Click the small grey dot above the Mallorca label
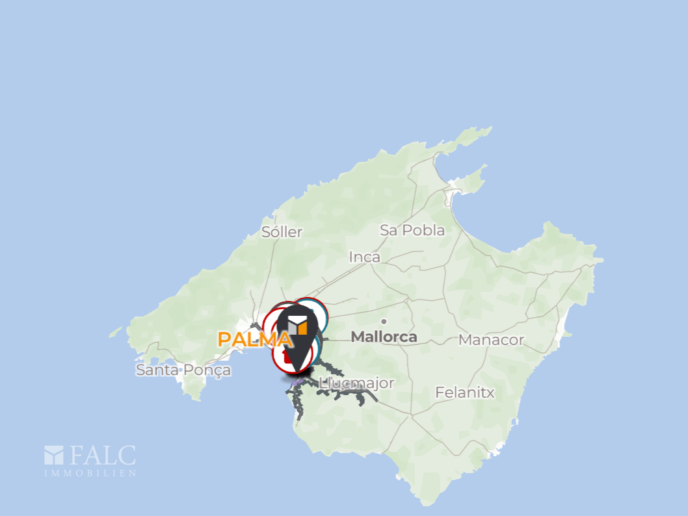The height and width of the screenshot is (516, 688). [384, 321]
